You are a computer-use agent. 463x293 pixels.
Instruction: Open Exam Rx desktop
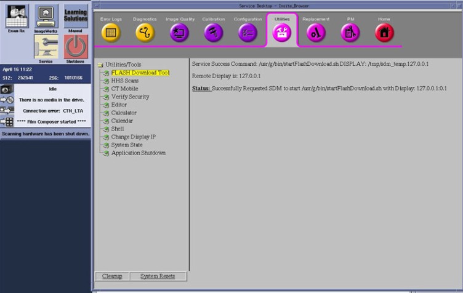coord(17,17)
